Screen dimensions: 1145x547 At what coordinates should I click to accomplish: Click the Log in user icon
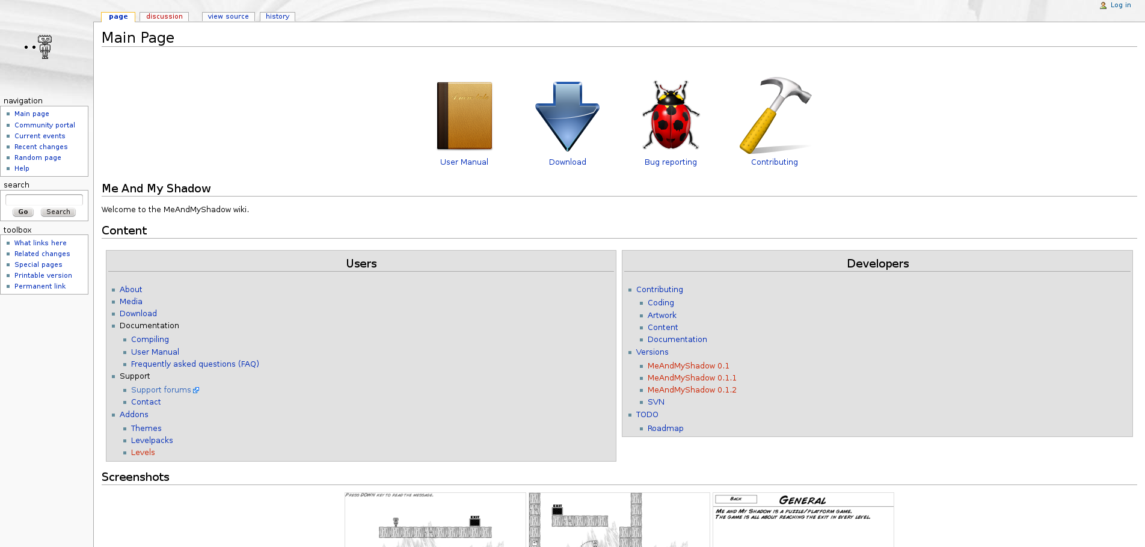click(1103, 5)
